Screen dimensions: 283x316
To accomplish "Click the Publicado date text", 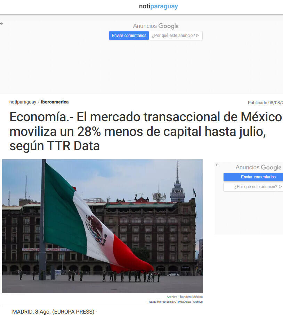I will (265, 103).
